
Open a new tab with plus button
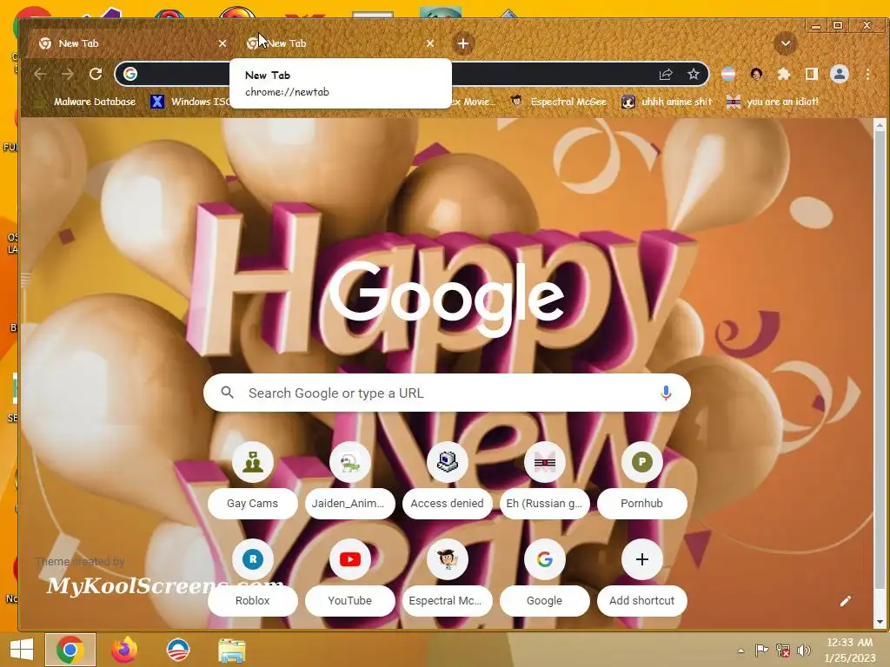click(x=463, y=43)
